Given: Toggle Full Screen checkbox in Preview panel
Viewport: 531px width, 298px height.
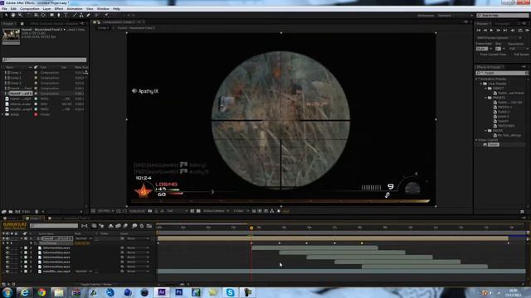Looking at the screenshot, I should [511, 55].
